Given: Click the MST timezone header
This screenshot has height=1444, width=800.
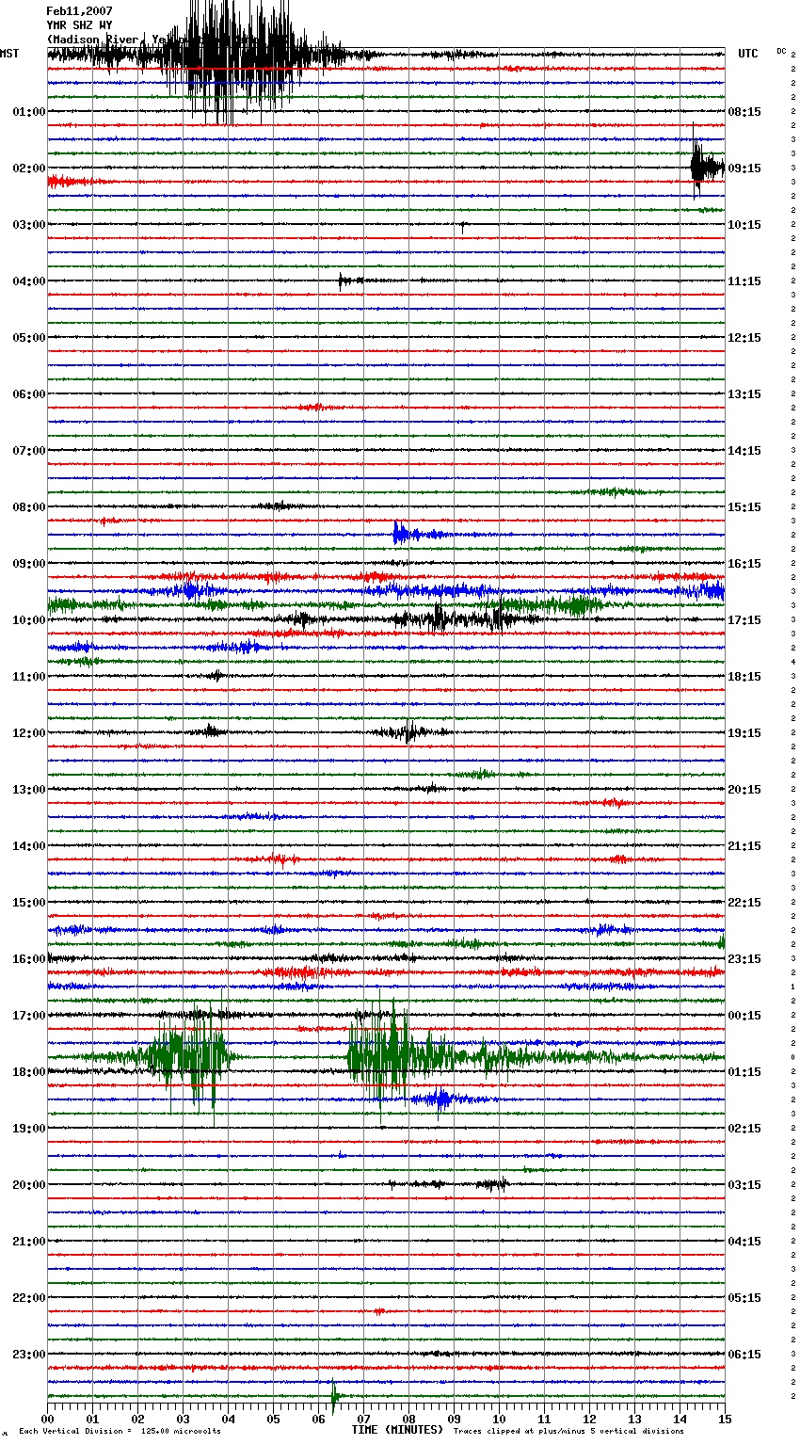Looking at the screenshot, I should coord(9,54).
